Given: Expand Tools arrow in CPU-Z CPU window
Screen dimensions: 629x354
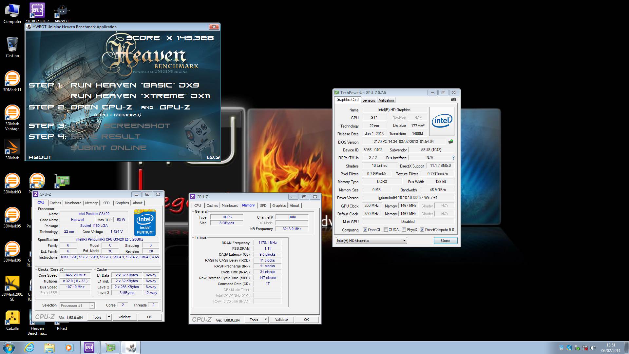Looking at the screenshot, I should point(109,317).
